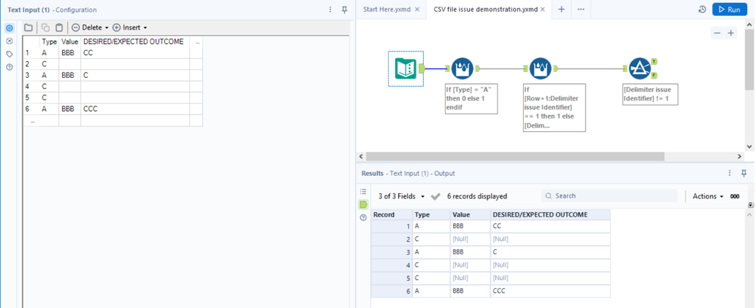Click the CCC cell in Results record 6
Screen dimensions: 756x308
(x=551, y=291)
